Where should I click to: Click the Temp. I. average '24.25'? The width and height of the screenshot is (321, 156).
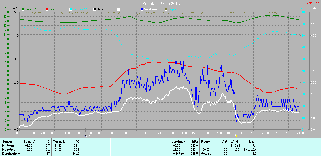76,154
